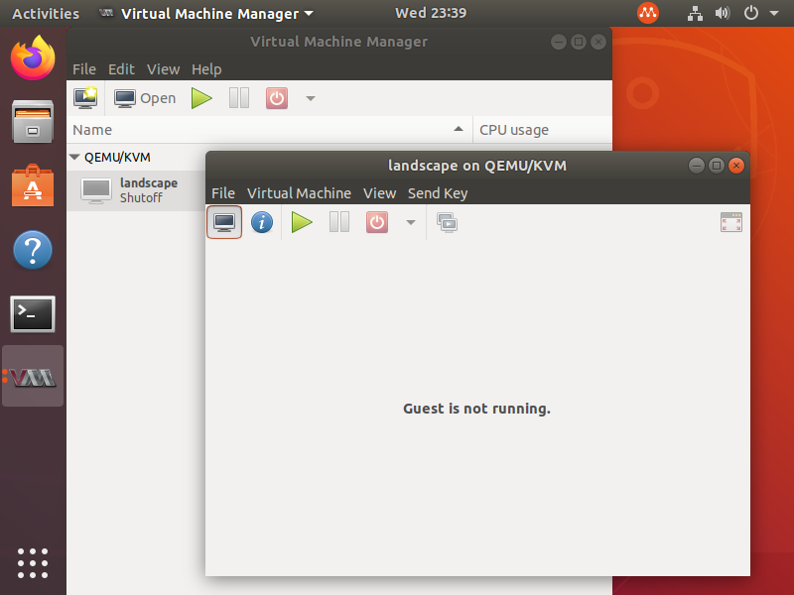Viewport: 794px width, 595px height.
Task: Open Edit menu in Virtual Machine Manager
Action: click(x=121, y=69)
